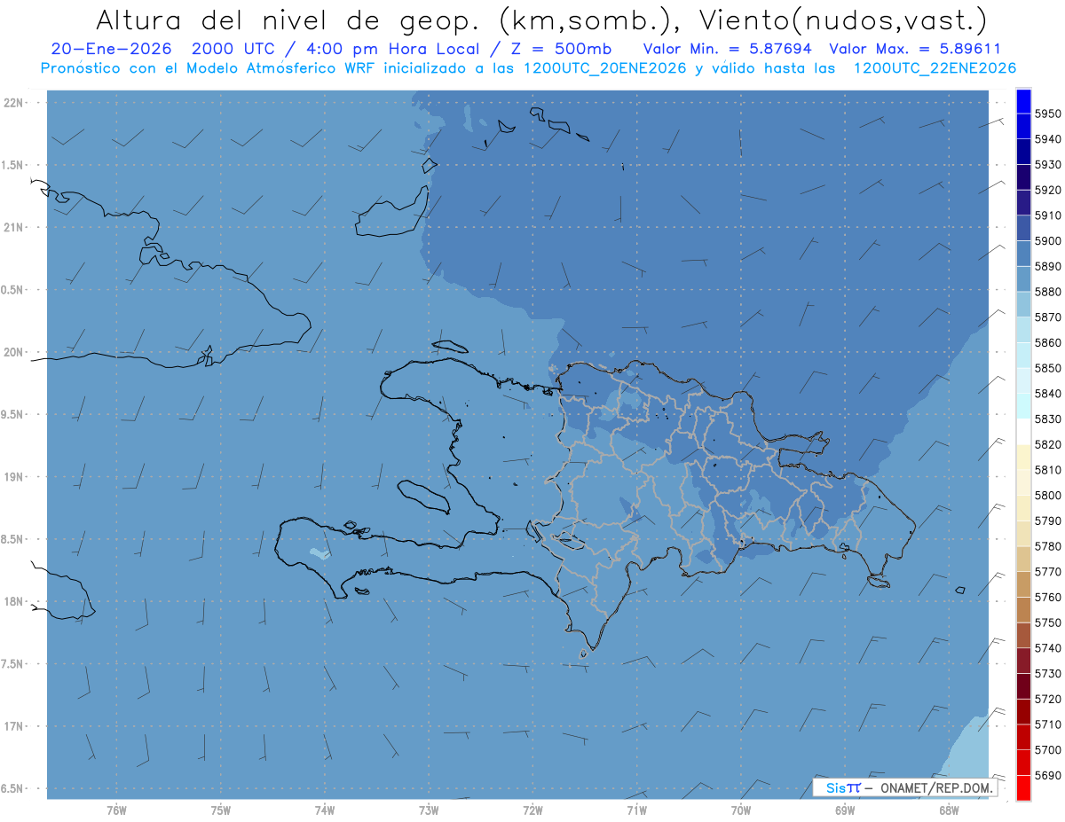Click the dark maroon swatch between 5720 and 5730

tap(1023, 686)
